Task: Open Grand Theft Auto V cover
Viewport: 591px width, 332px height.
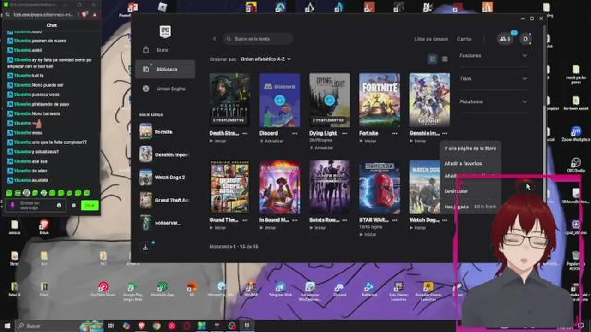Action: tap(229, 187)
